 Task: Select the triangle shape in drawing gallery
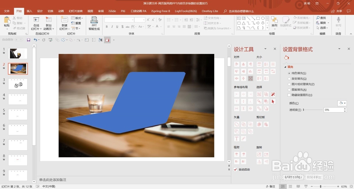[244, 23]
